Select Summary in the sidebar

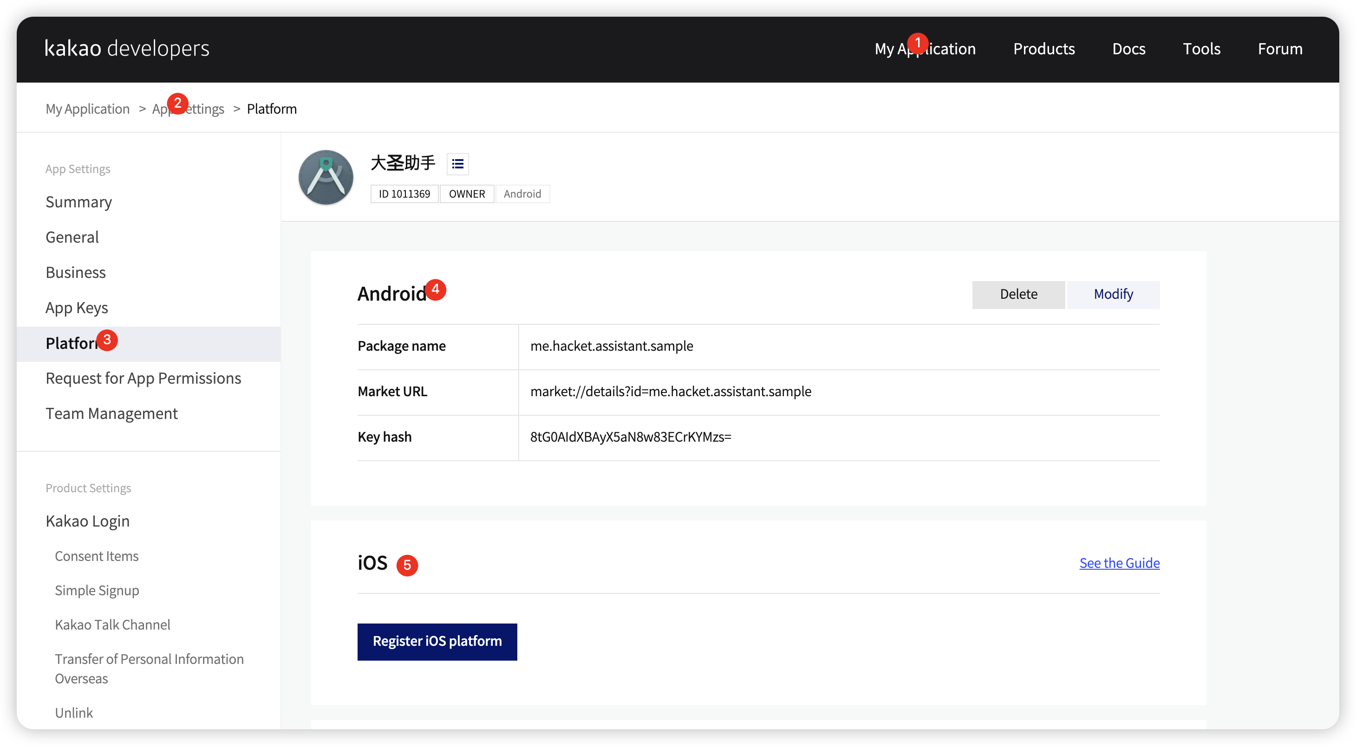click(x=78, y=202)
